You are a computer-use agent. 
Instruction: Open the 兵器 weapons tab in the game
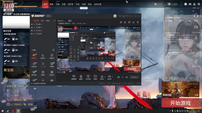[x=64, y=4]
